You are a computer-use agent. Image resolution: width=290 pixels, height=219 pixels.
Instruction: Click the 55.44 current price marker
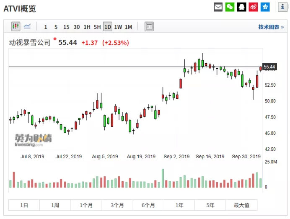click(269, 67)
